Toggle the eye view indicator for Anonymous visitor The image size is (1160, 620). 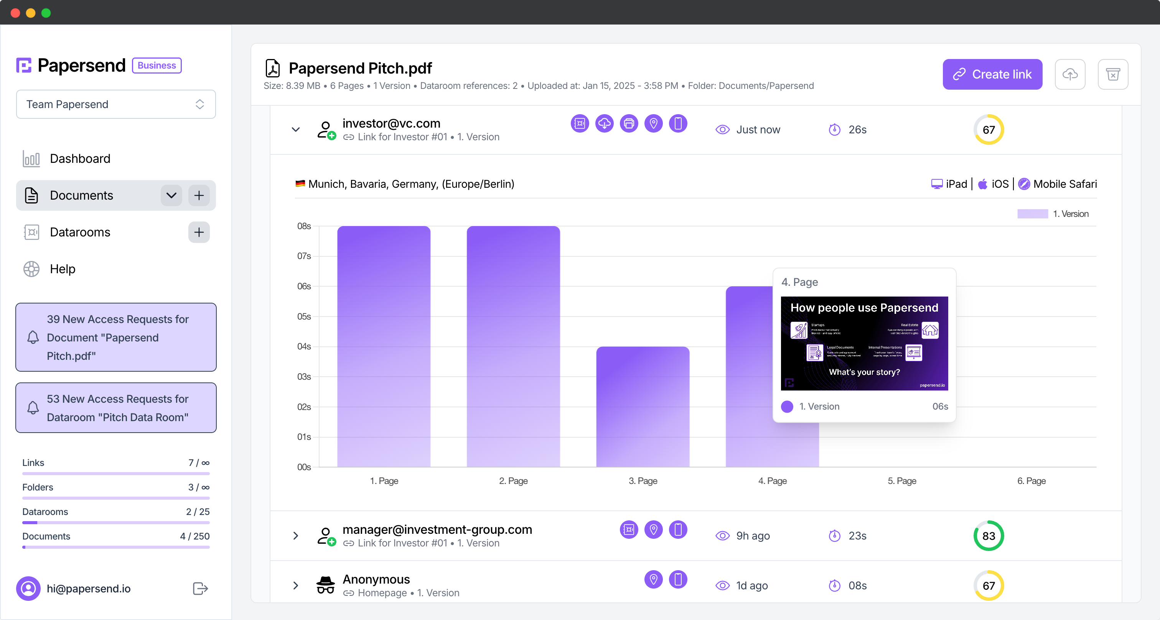722,586
